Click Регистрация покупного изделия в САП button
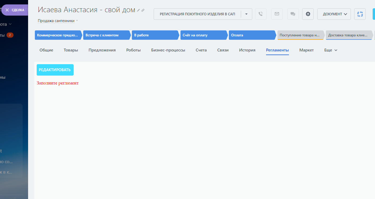Image resolution: width=375 pixels, height=199 pixels. (x=197, y=14)
